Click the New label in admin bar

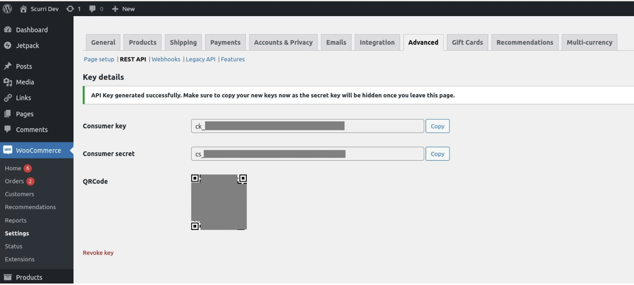pos(128,9)
